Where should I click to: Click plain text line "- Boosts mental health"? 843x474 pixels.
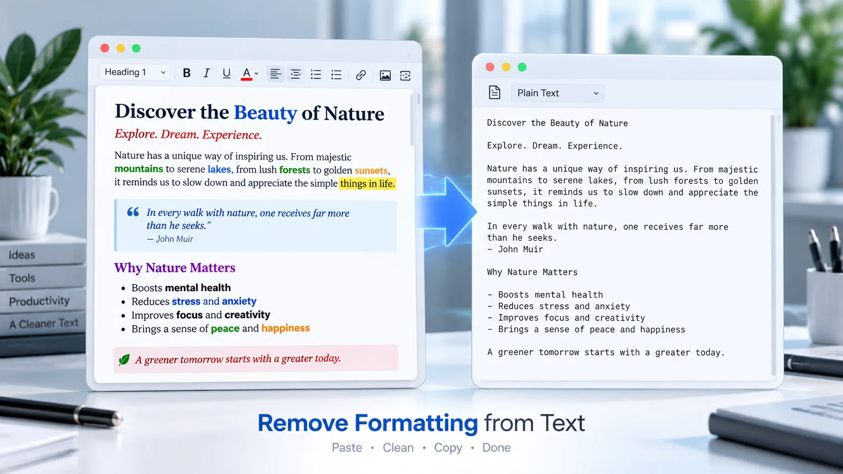(545, 295)
